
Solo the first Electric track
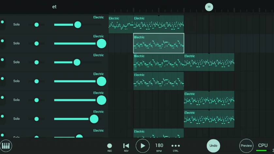(16, 24)
